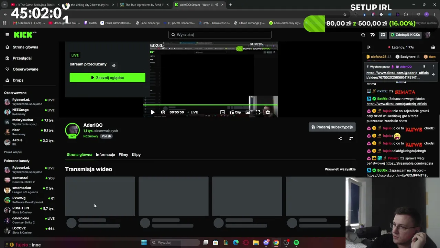Toggle the speaker icon next to stream title
Viewport: 440px width, 248px height.
coord(114,65)
